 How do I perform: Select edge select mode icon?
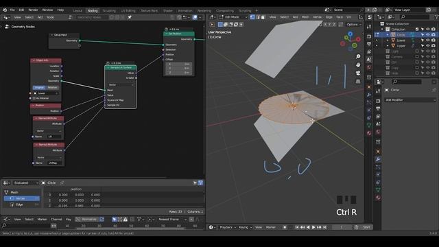coord(258,17)
